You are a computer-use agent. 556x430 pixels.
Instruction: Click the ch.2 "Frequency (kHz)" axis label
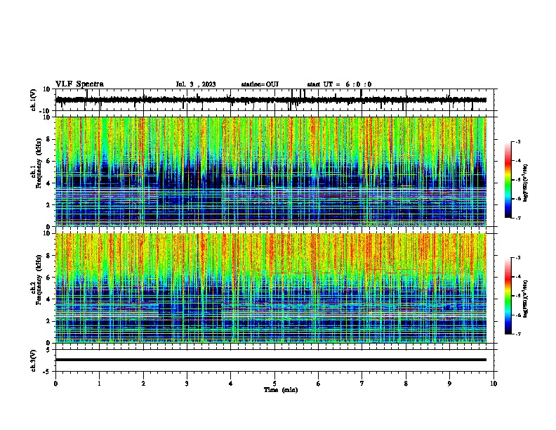tap(39, 280)
